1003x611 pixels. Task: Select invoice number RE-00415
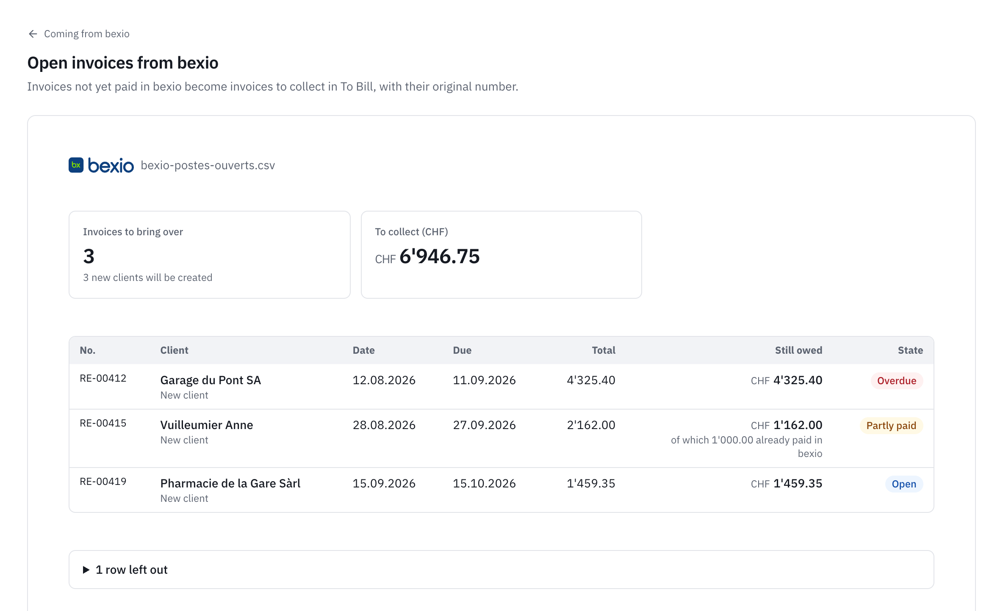[103, 423]
